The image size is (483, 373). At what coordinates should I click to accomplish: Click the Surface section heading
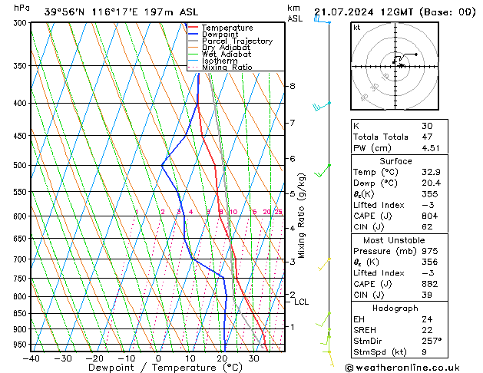395,161
